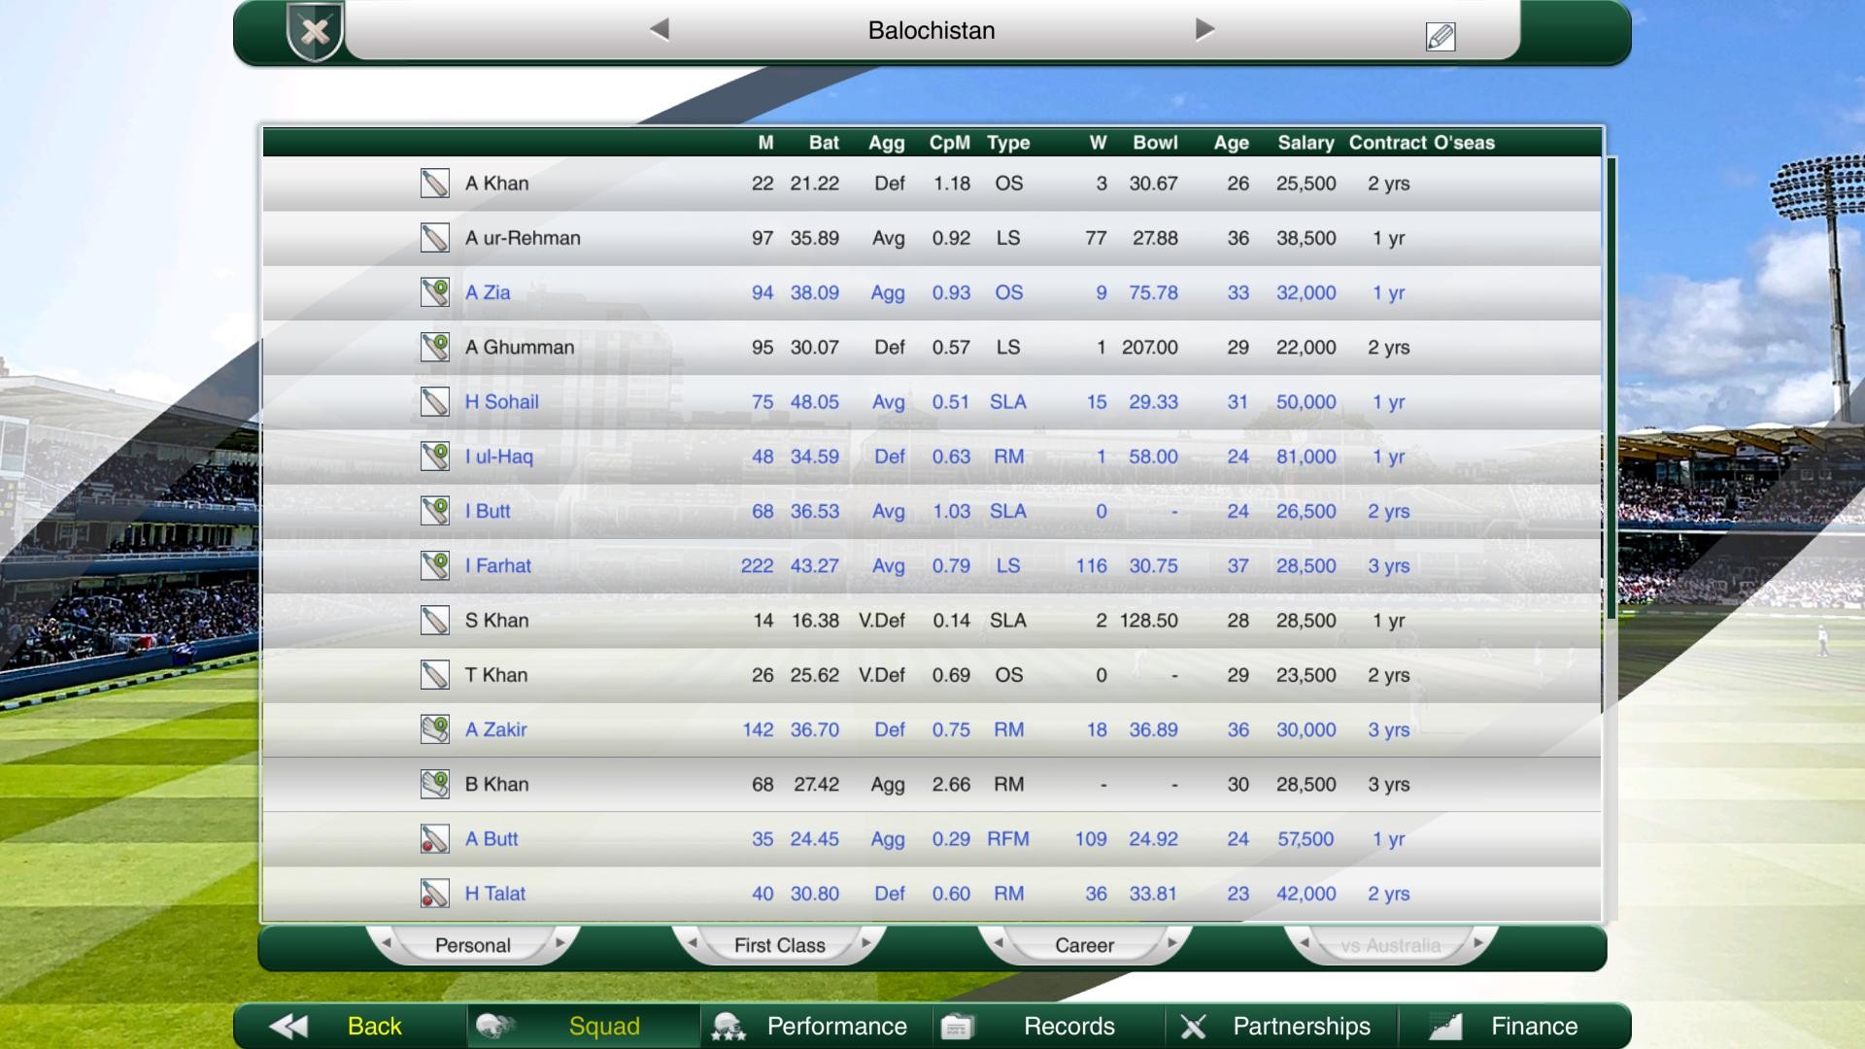
Task: Sort by Bowl average column header
Action: (1155, 143)
